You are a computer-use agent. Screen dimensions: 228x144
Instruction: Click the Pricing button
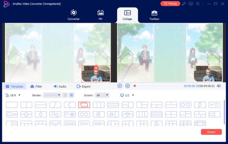170,4
